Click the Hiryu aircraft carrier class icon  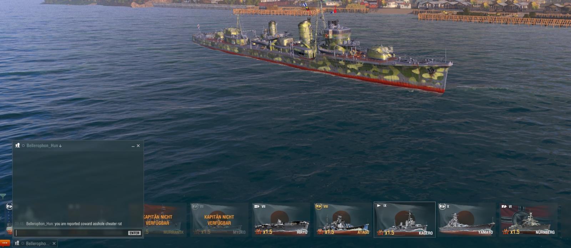(257, 206)
